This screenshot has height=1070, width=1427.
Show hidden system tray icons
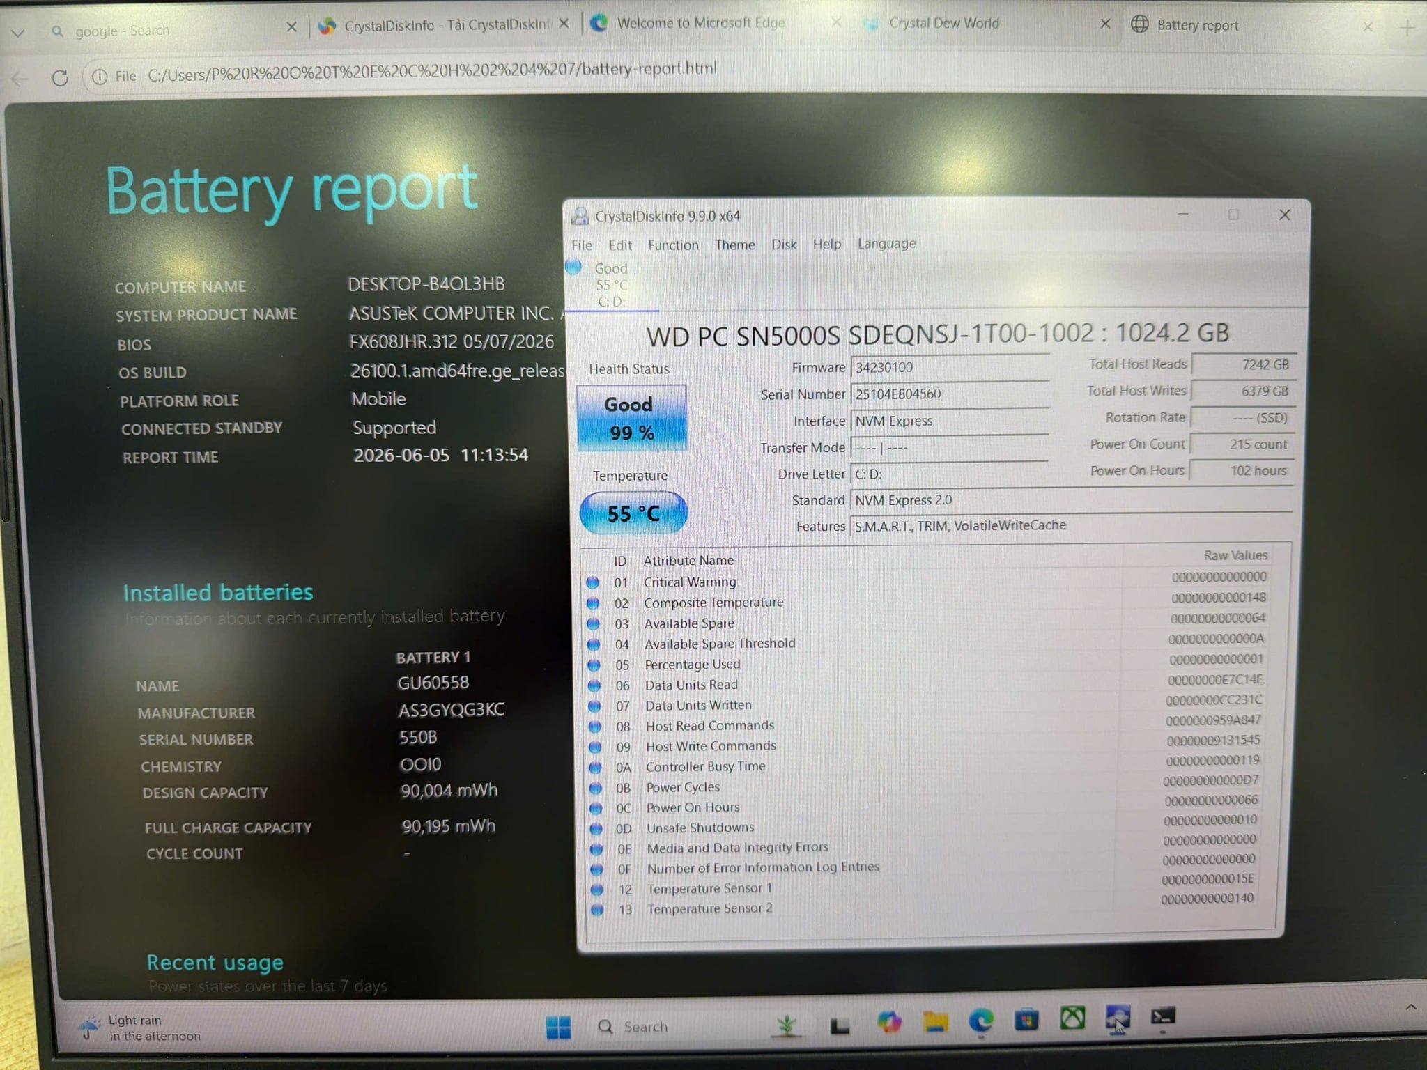click(x=1410, y=1007)
